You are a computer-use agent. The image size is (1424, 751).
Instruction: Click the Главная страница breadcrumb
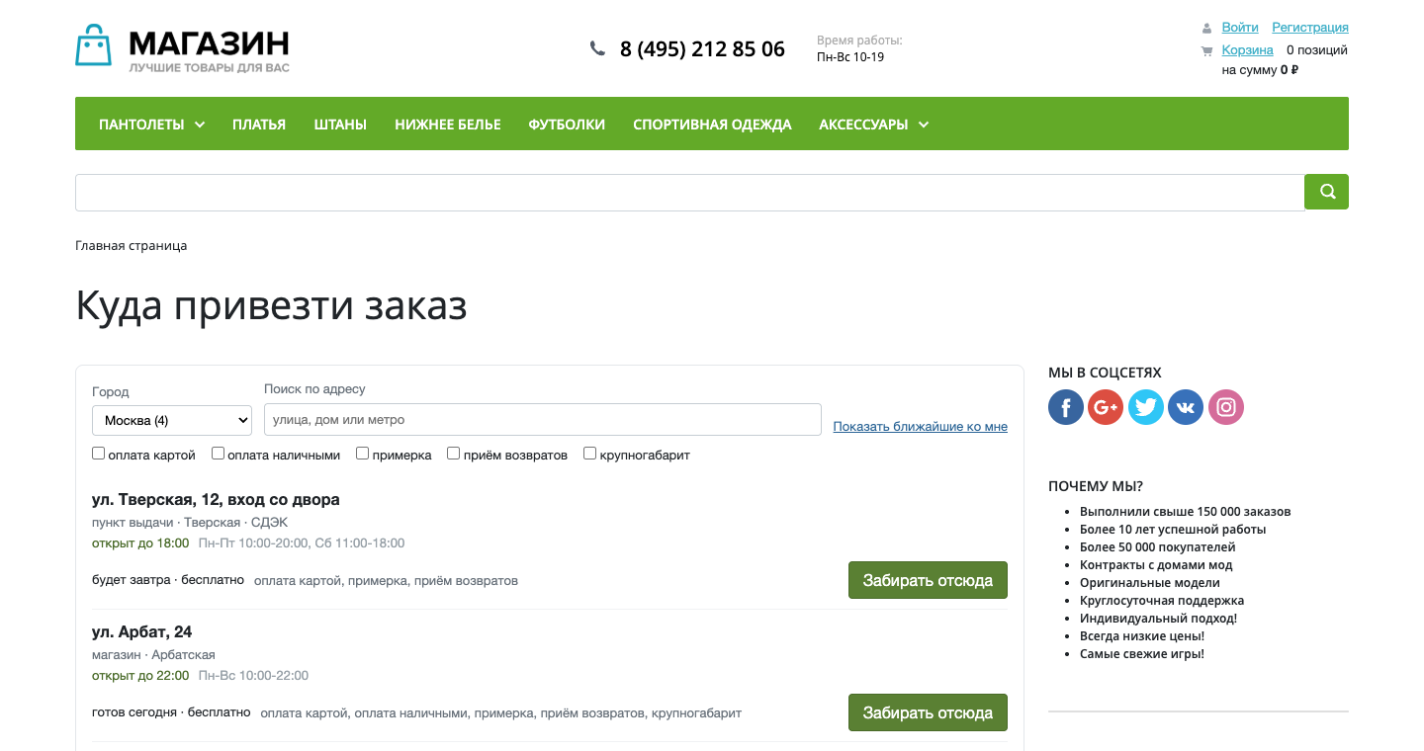(132, 245)
